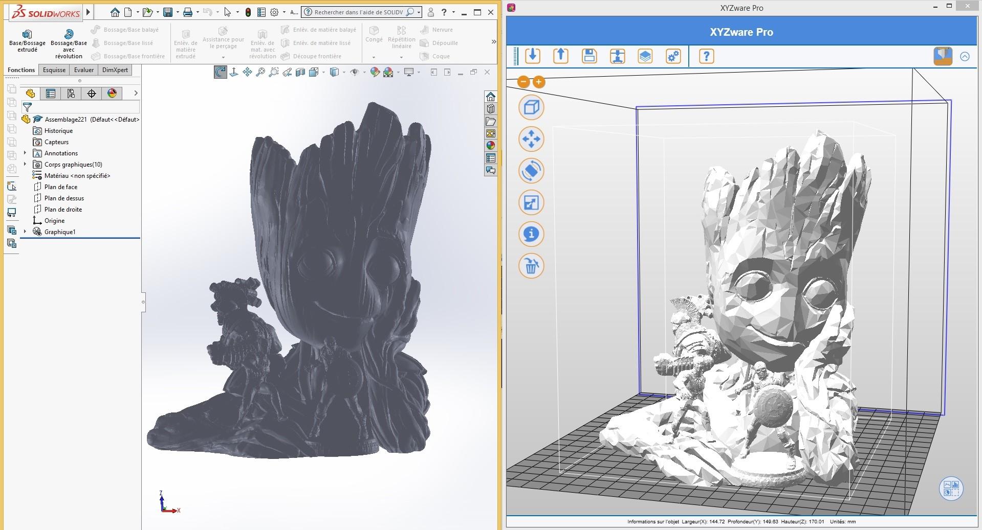Viewport: 982px width, 530px height.
Task: Expand the Graphique1 tree node
Action: tap(25, 232)
